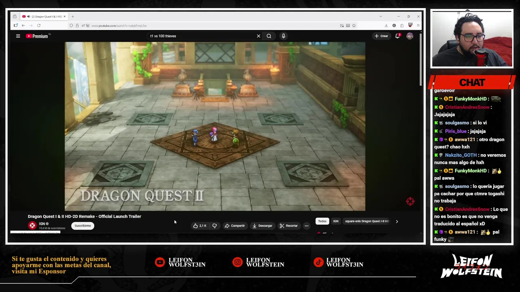This screenshot has height=292, width=520.
Task: Share the video with Compartir
Action: (235, 226)
